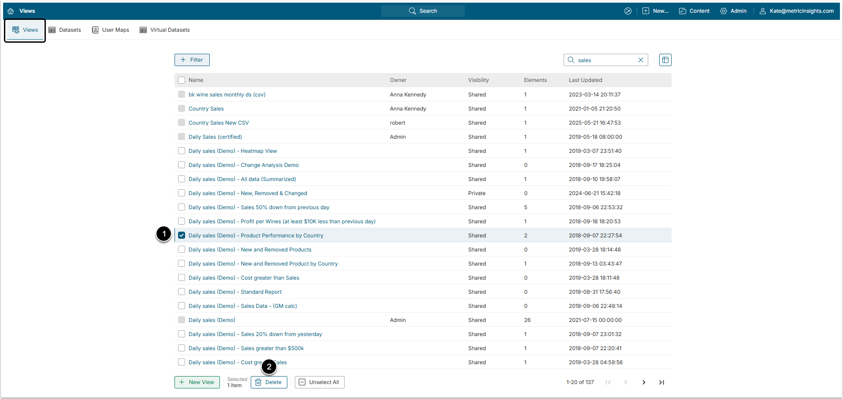The image size is (843, 399).
Task: Open the Country Sales New CSV link
Action: 219,123
